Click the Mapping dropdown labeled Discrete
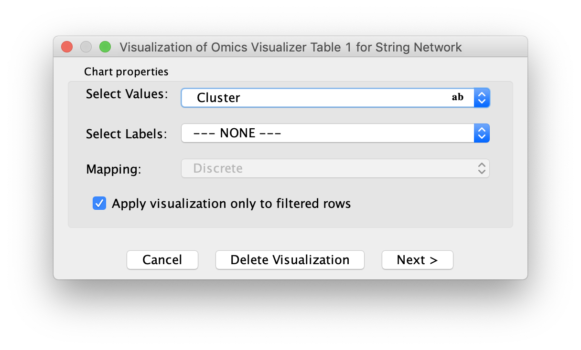Screen dimensions: 581x350 (334, 168)
